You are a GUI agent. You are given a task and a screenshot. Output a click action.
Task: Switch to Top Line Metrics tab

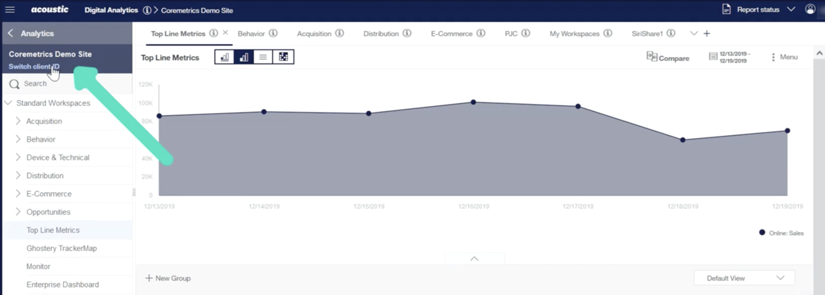pyautogui.click(x=178, y=34)
